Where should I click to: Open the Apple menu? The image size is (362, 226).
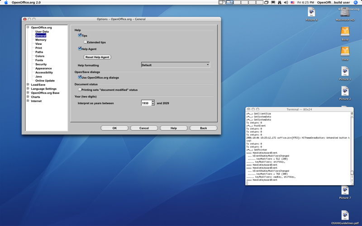(x=6, y=3)
